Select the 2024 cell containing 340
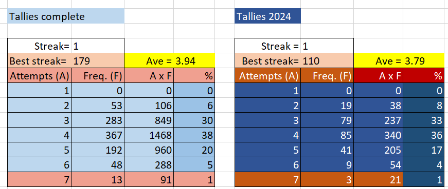Image resolution: width=448 pixels, height=189 pixels. [x=378, y=135]
